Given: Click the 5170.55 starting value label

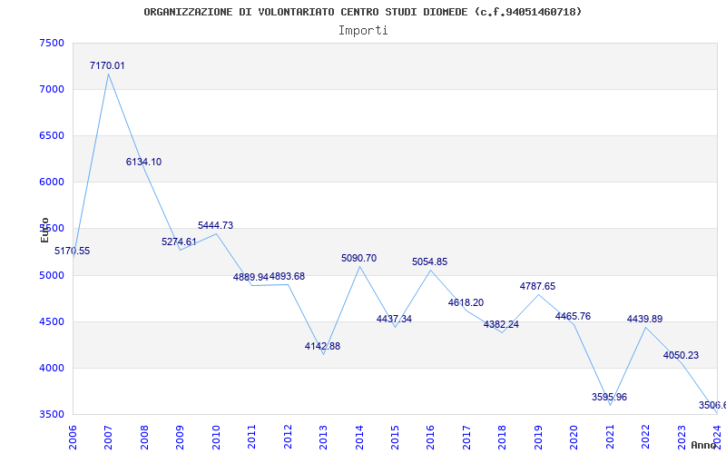Looking at the screenshot, I should (73, 252).
